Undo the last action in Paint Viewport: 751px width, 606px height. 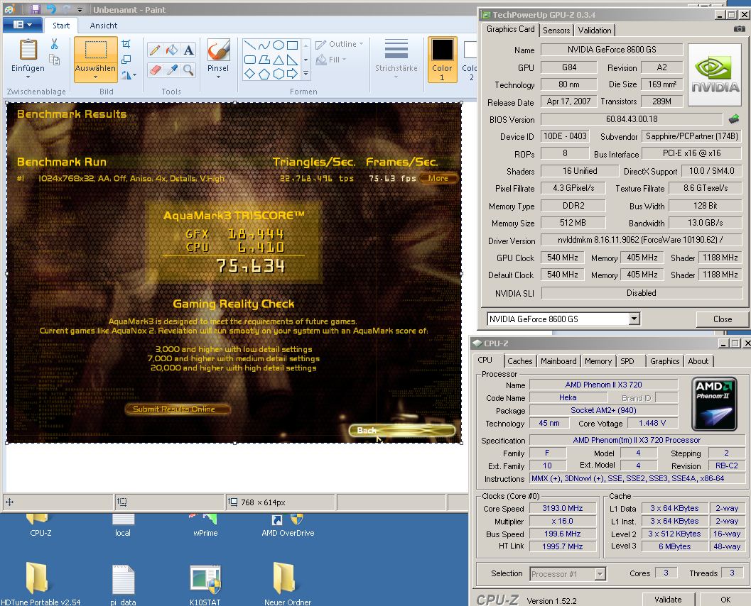tap(51, 9)
